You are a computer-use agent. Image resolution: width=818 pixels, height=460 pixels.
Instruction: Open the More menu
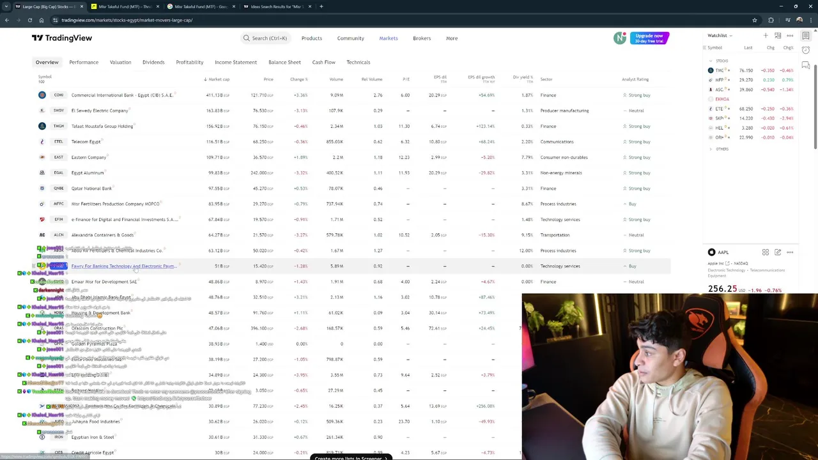[452, 38]
